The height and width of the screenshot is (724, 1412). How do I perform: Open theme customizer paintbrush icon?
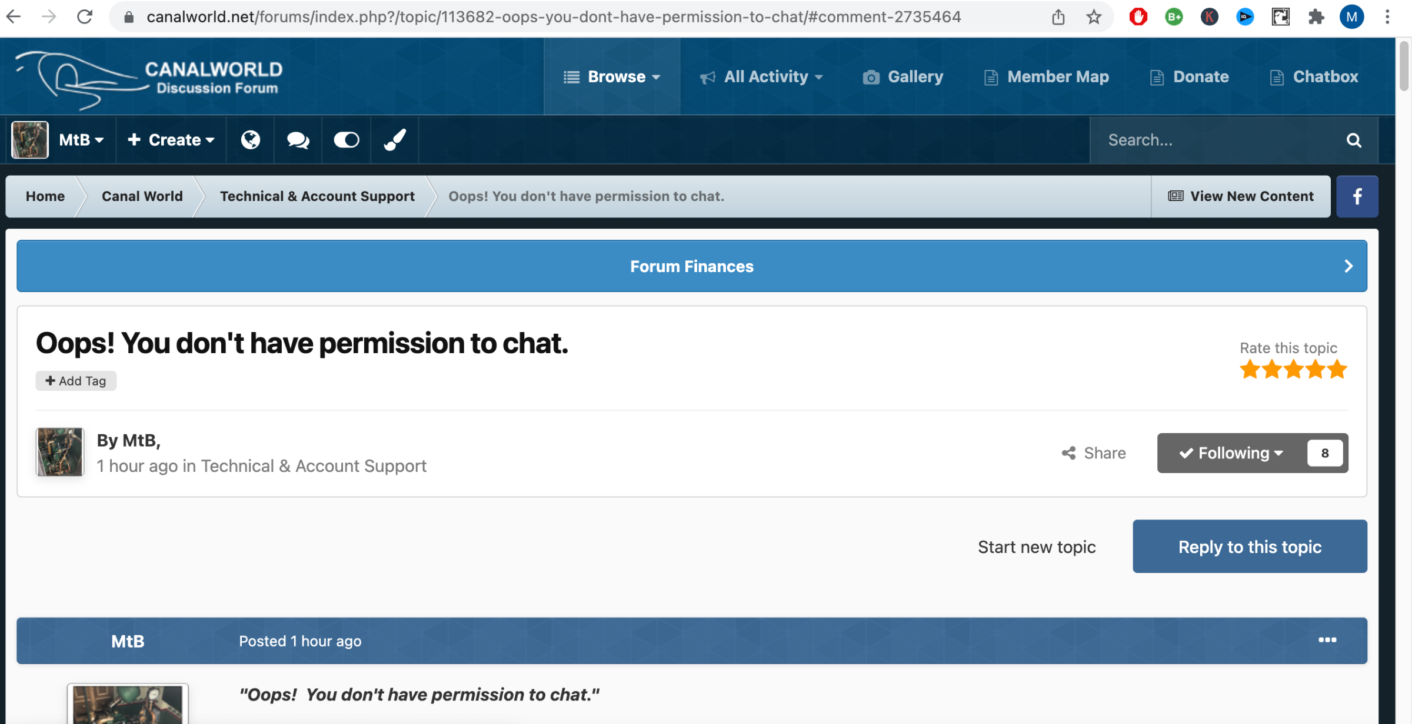(x=395, y=140)
